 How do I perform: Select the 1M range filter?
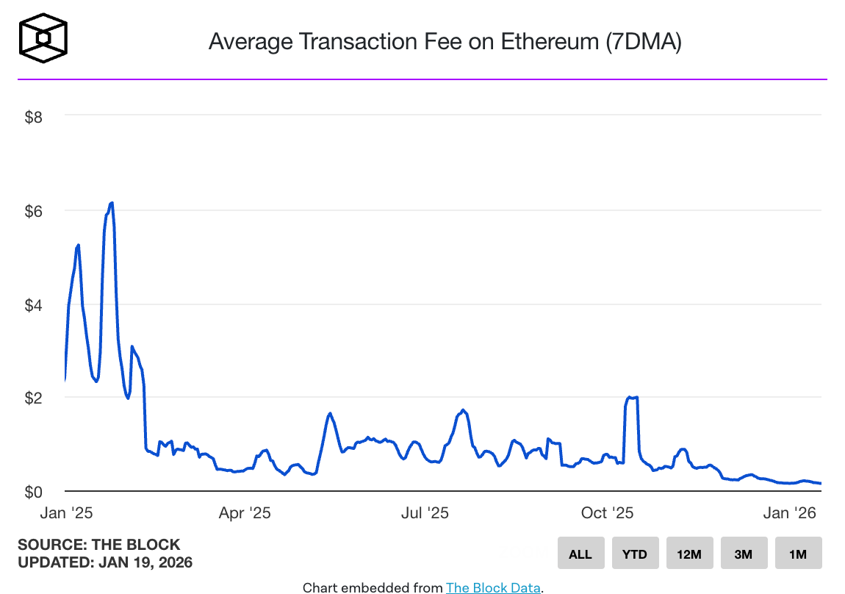click(x=798, y=553)
